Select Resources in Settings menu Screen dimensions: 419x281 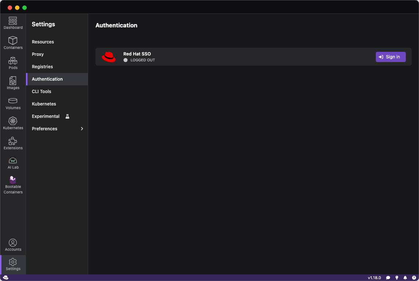click(x=43, y=42)
